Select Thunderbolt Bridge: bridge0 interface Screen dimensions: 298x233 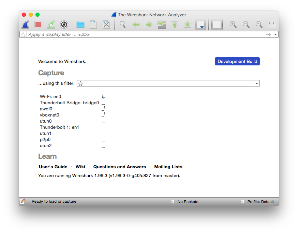pos(69,103)
